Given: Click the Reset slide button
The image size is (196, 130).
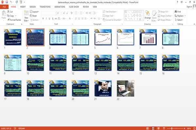Looking at the screenshot, I should pos(33,16).
